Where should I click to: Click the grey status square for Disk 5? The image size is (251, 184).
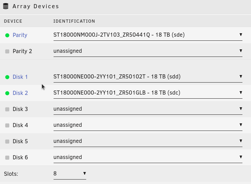coord(7,142)
